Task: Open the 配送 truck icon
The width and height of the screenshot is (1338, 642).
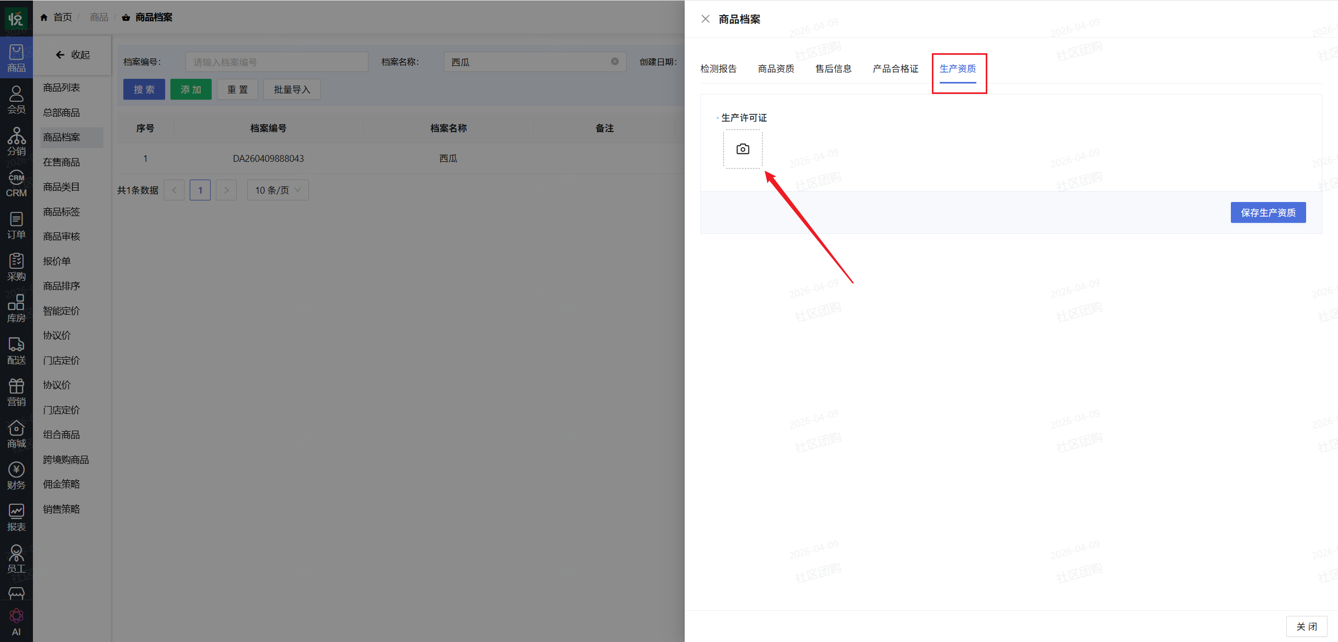Action: coord(16,350)
